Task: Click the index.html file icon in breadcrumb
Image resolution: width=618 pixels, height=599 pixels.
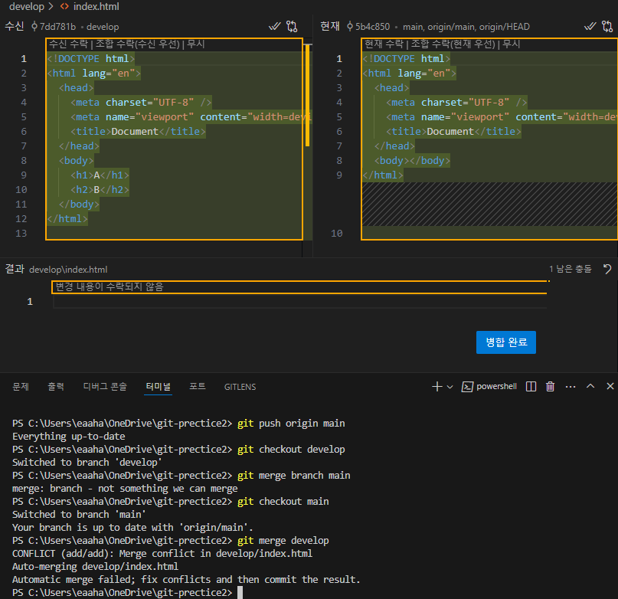Action: [64, 6]
